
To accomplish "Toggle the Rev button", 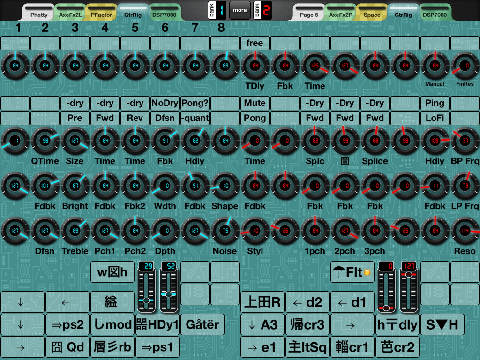I will click(x=135, y=118).
